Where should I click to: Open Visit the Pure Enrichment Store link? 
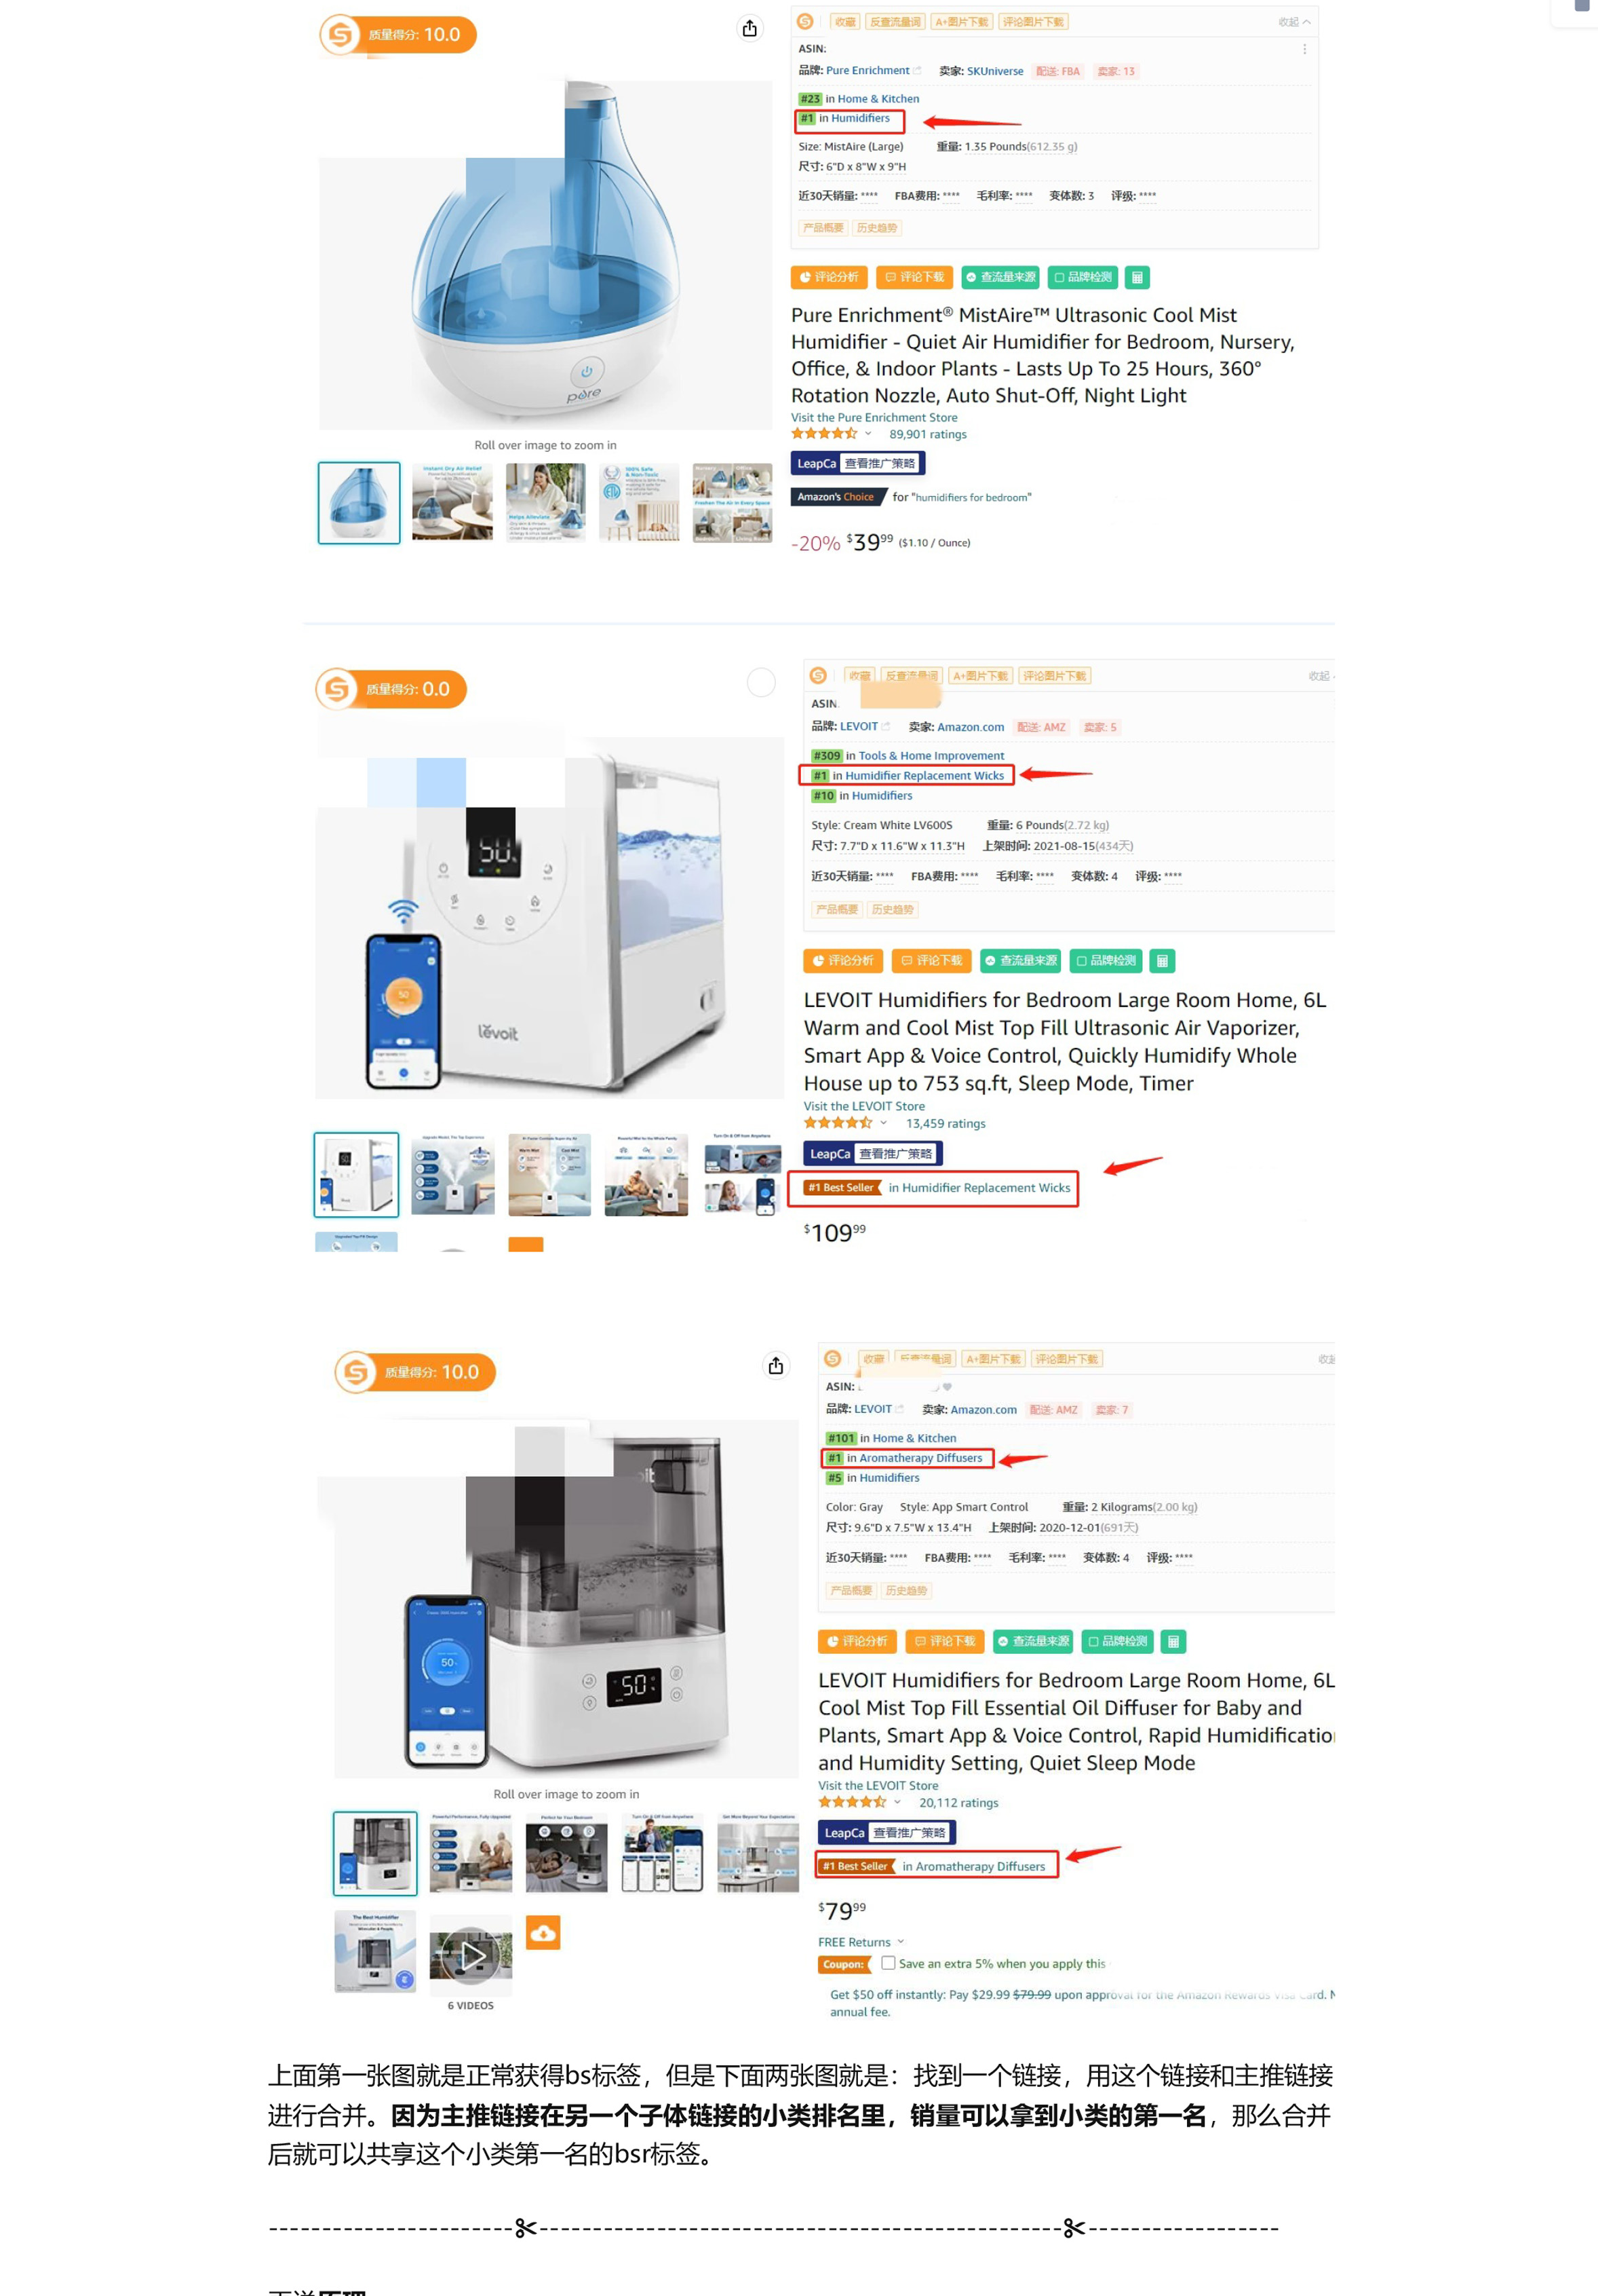point(874,418)
